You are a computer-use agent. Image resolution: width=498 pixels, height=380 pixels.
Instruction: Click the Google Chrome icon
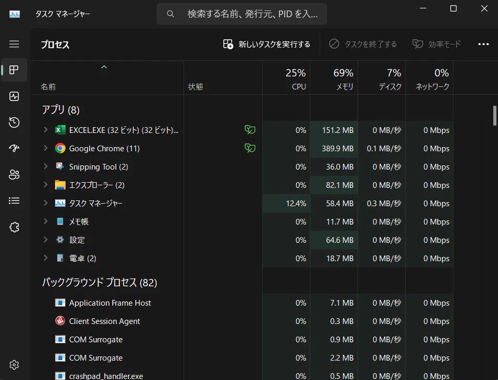[x=60, y=149]
